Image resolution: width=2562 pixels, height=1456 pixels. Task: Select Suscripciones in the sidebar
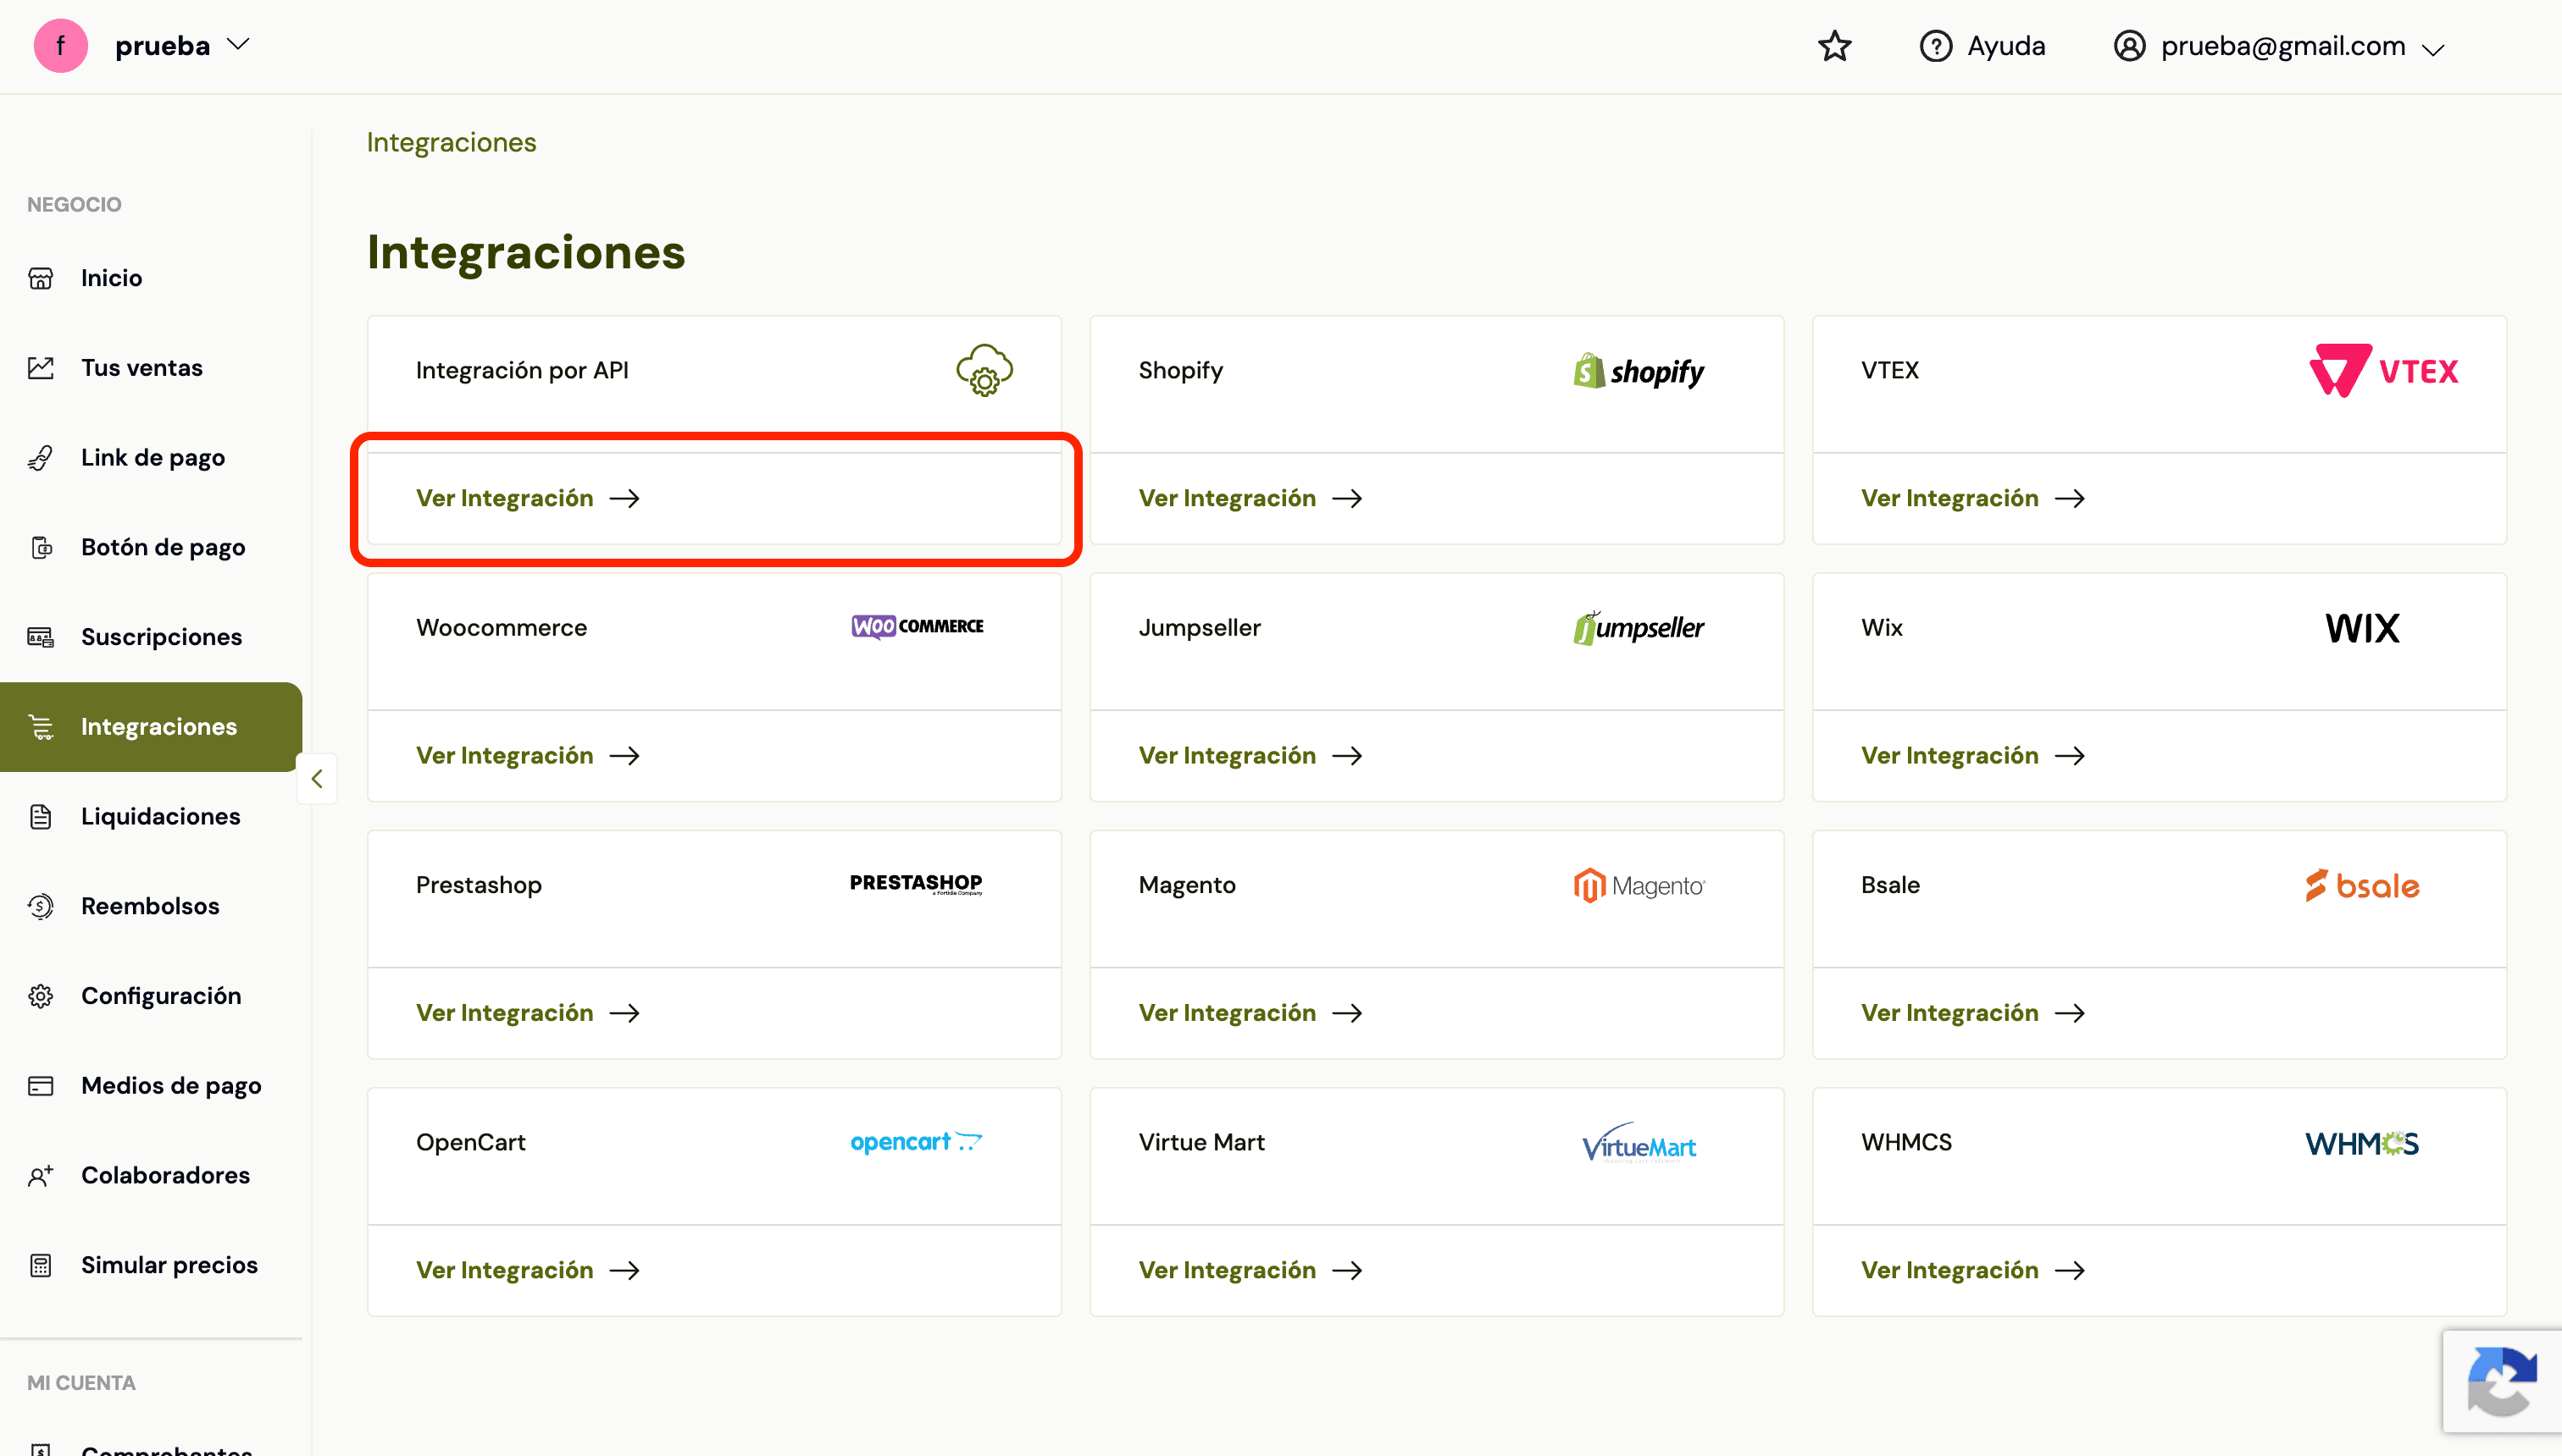pyautogui.click(x=151, y=637)
